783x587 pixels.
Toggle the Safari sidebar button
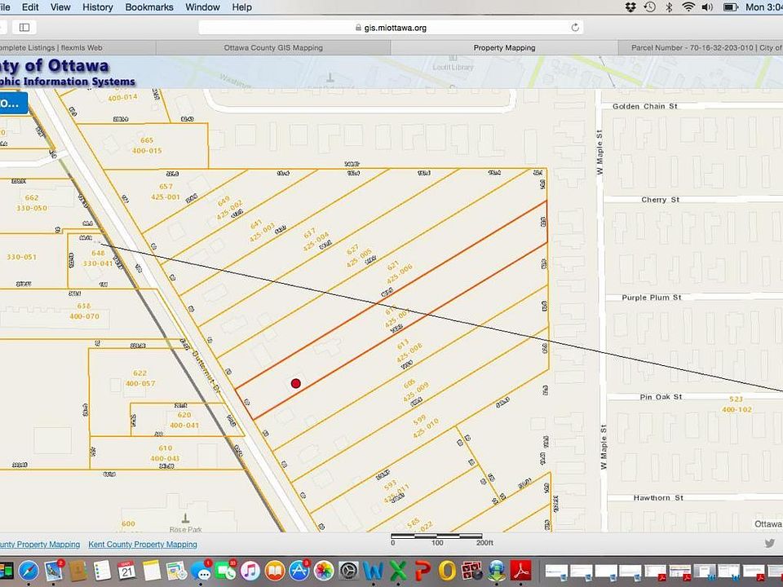click(x=24, y=28)
